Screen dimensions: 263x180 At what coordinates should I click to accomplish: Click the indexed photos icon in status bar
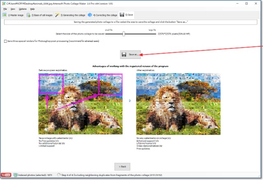point(15,175)
